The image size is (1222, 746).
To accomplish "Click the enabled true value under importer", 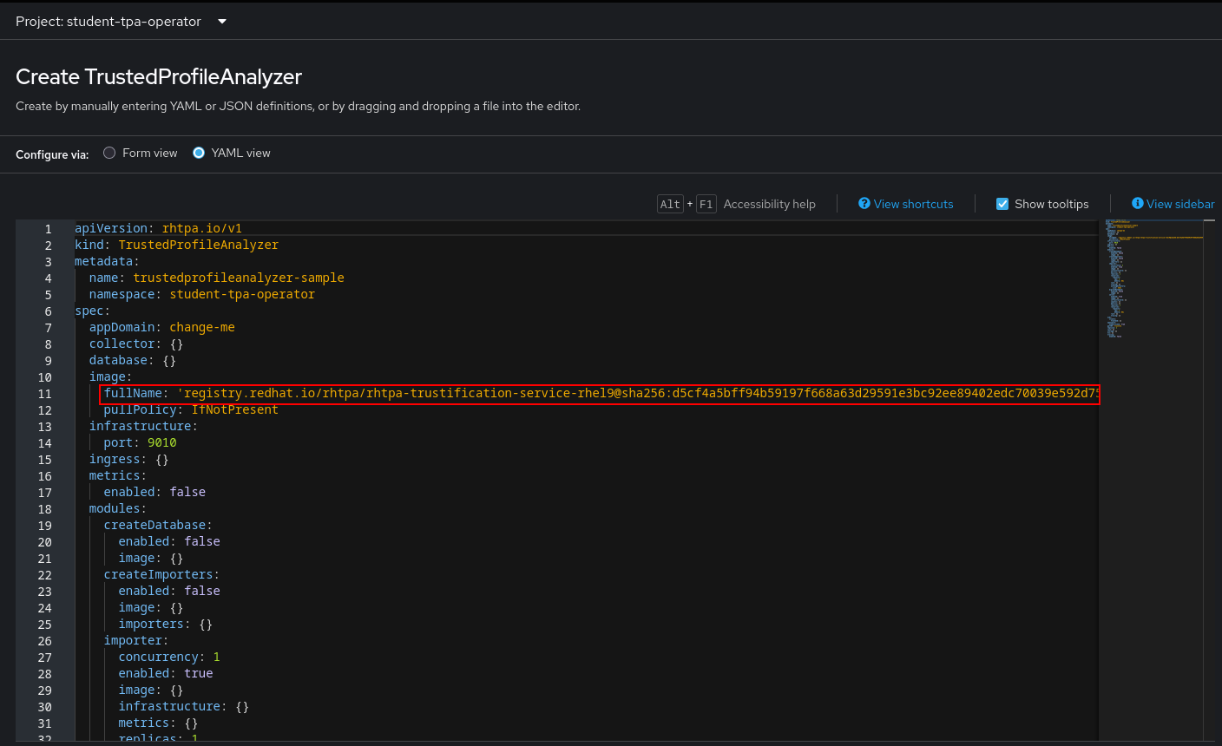I will pos(198,672).
